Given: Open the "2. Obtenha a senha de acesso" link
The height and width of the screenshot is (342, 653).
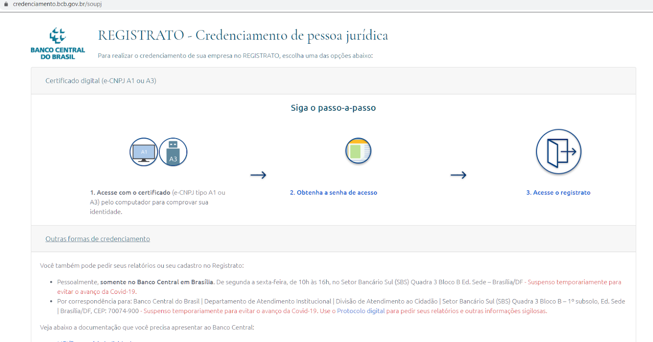Looking at the screenshot, I should pos(333,192).
